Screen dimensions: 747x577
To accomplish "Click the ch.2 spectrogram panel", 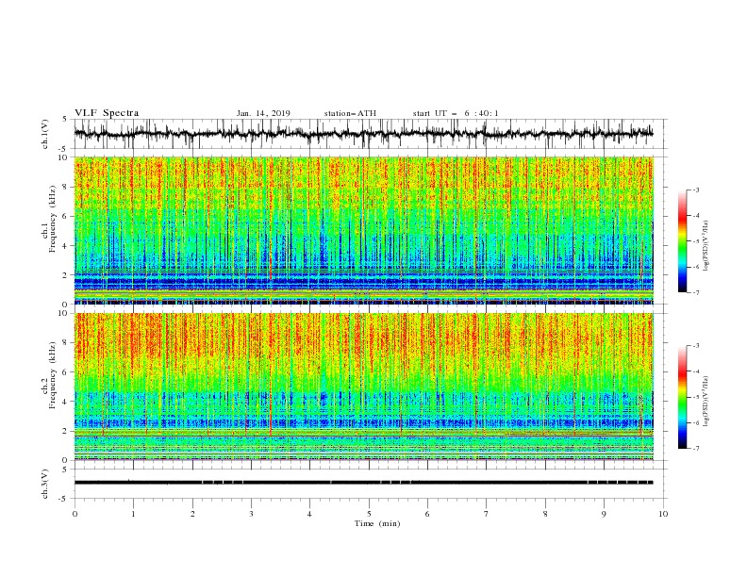I will 363,387.
